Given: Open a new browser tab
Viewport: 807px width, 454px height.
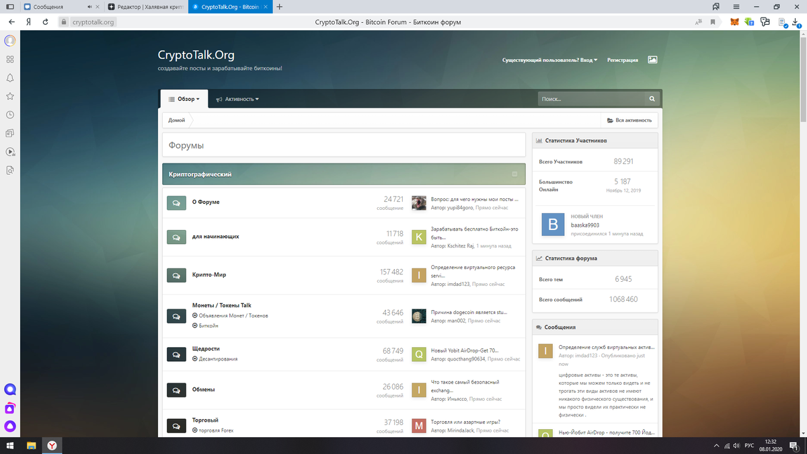Looking at the screenshot, I should tap(279, 7).
